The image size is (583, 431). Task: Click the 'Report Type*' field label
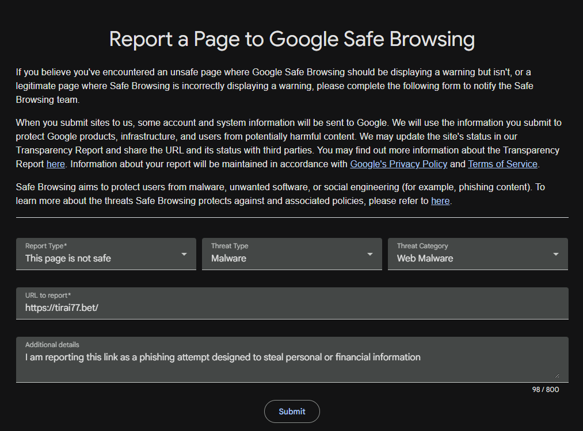[x=46, y=246]
